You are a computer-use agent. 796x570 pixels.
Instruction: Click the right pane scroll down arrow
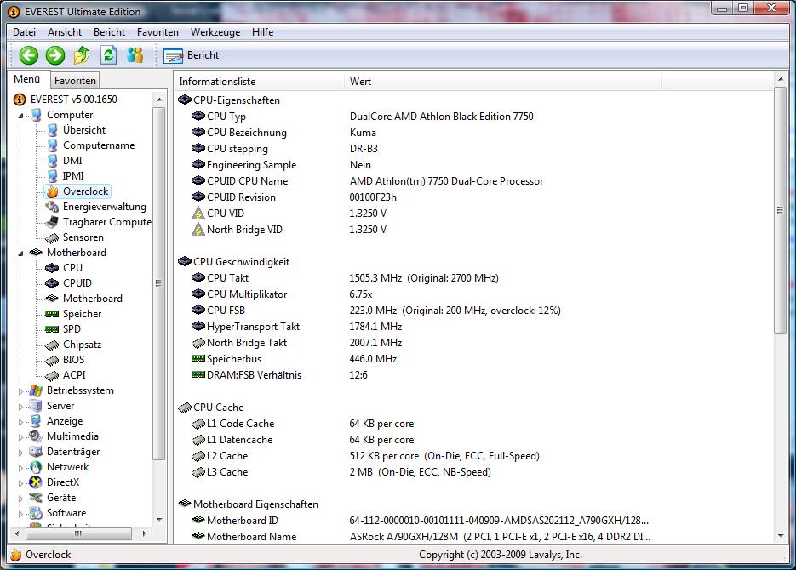coord(781,536)
